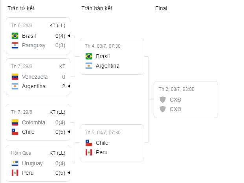Click the Venezuela team name link
The image size is (244, 183).
[x=35, y=77]
